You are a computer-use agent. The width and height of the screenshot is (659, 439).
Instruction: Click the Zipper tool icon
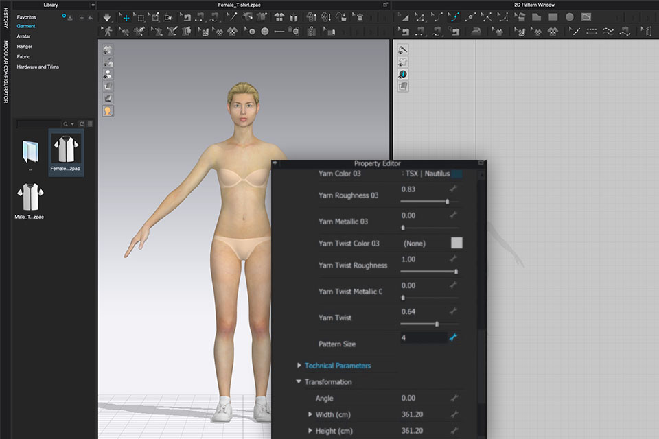pos(312,32)
